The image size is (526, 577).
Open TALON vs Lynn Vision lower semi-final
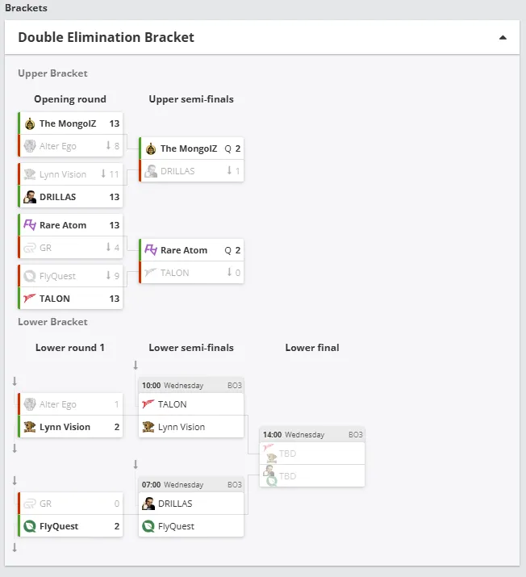coord(191,408)
